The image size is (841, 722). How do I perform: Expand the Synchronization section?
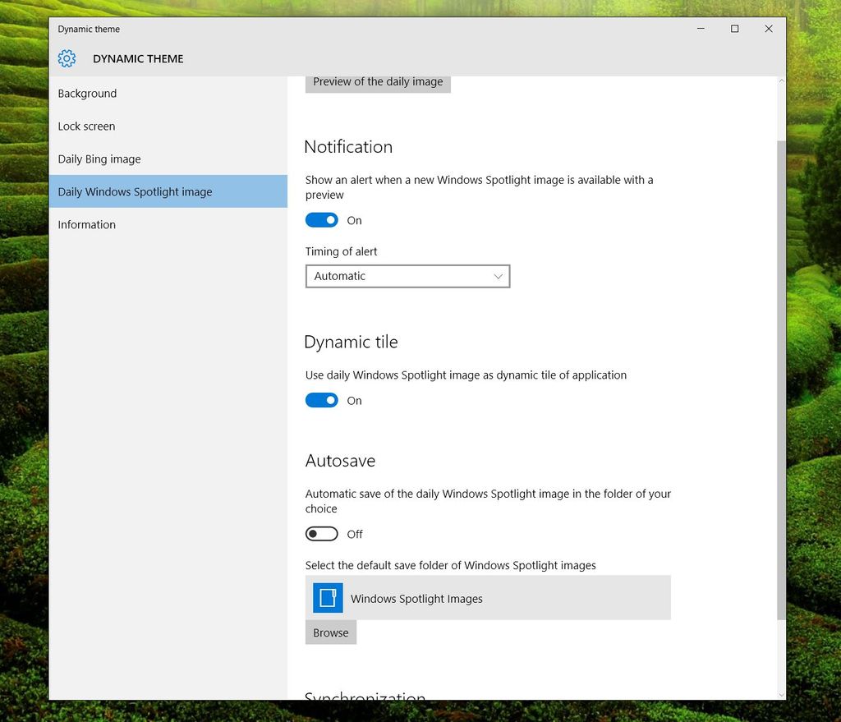click(365, 697)
